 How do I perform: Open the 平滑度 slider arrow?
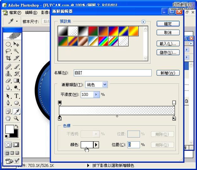point(96,94)
